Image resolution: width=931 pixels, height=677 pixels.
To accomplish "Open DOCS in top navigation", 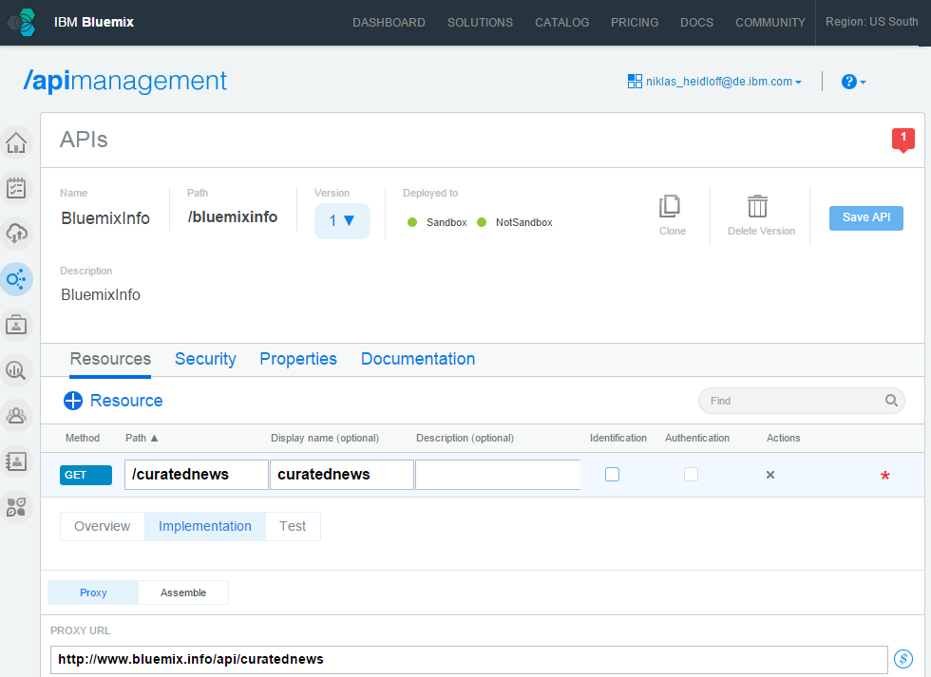I will (696, 23).
